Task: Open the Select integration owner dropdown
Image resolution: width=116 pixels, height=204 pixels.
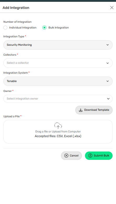Action: pyautogui.click(x=58, y=99)
